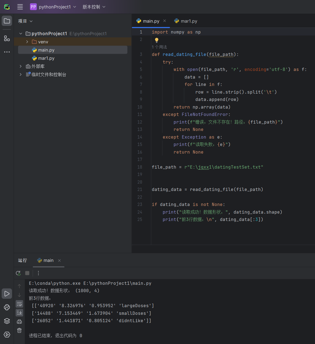Expand the venv folder
Viewport: 315px width, 344px height.
[27, 42]
